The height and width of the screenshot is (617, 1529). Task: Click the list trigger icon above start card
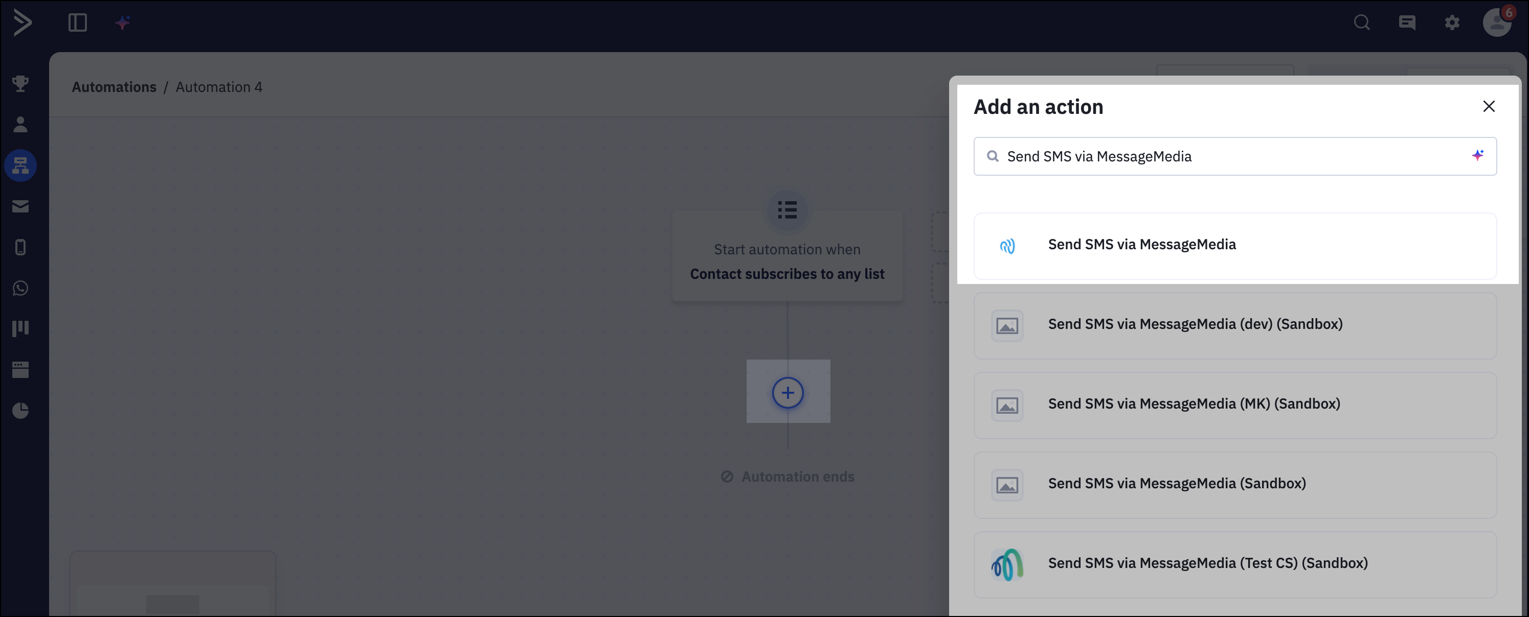[x=787, y=210]
